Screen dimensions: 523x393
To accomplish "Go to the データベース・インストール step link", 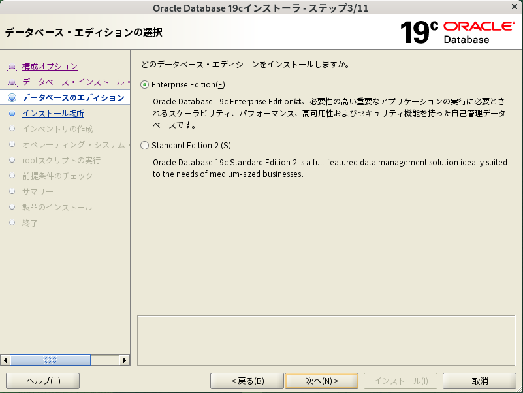I will tap(76, 82).
